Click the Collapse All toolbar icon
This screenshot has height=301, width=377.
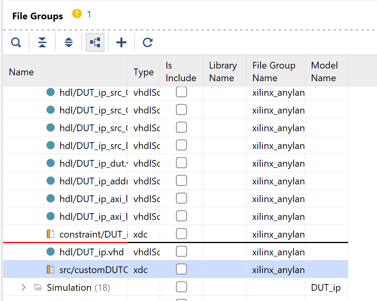click(x=43, y=43)
